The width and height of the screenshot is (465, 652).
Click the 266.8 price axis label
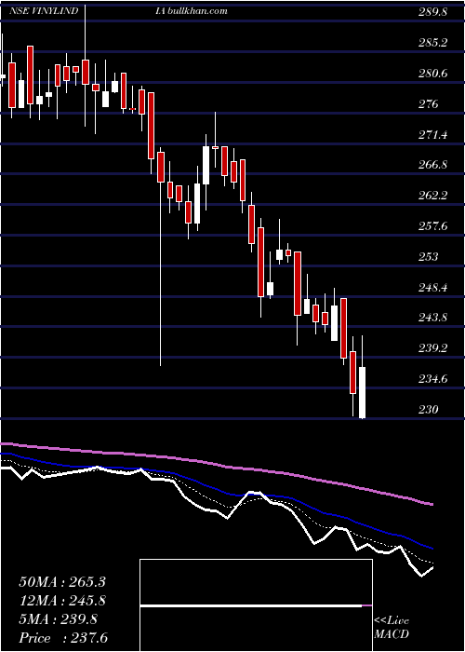point(432,165)
